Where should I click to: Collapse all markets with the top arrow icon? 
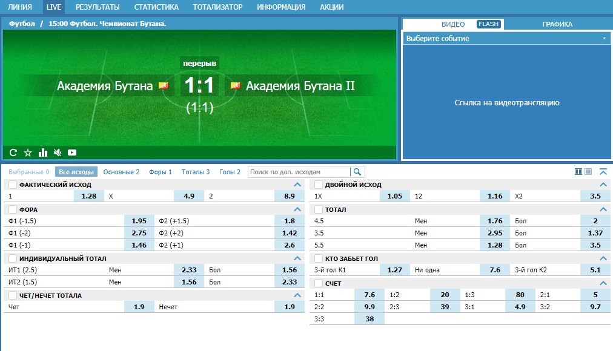603,172
